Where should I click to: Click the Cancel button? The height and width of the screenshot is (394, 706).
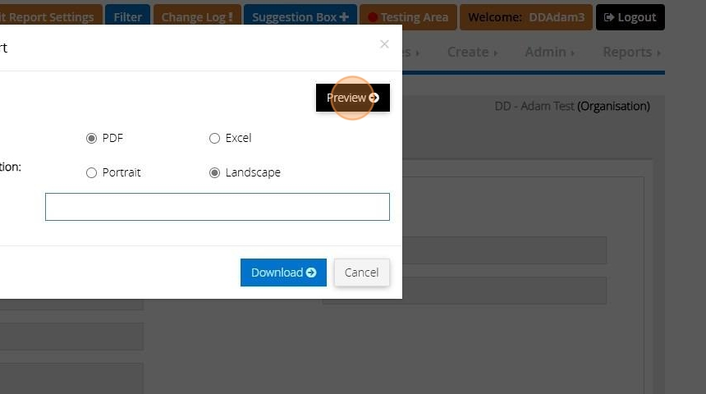(x=361, y=273)
